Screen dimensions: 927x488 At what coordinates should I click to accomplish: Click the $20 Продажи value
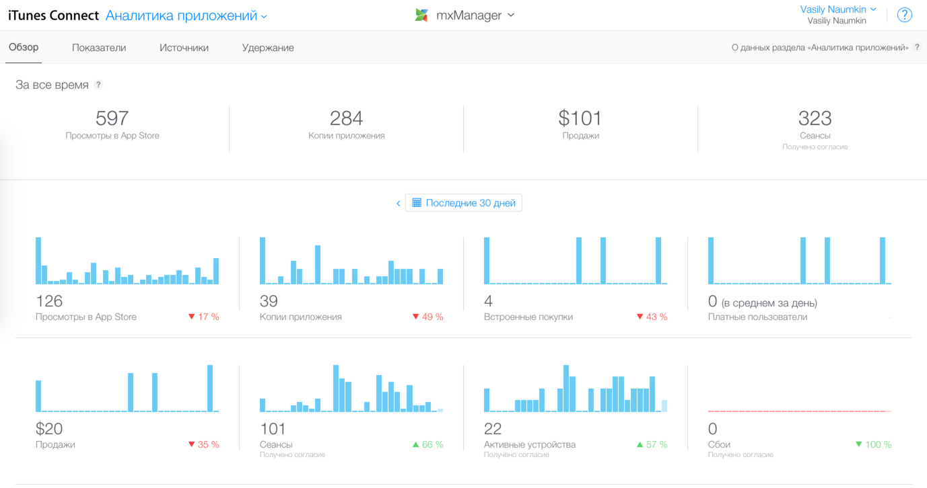click(48, 429)
